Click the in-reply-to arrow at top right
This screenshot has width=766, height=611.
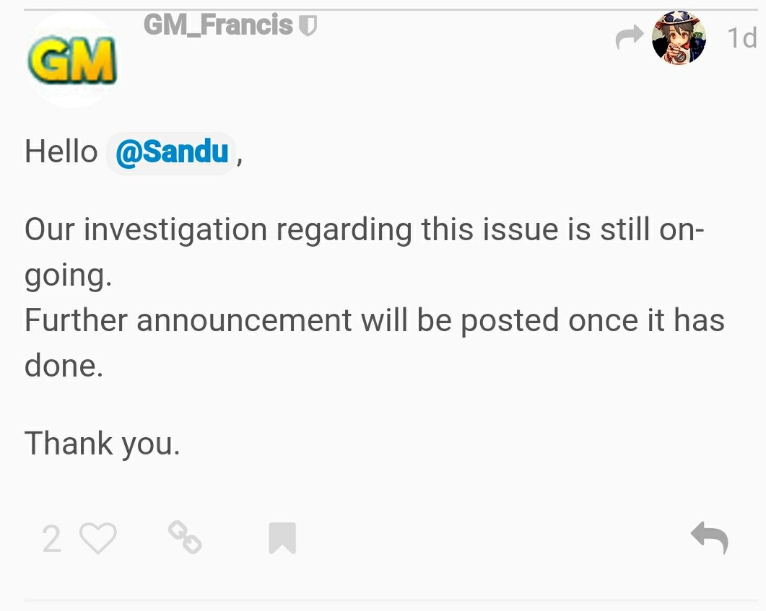tap(630, 38)
